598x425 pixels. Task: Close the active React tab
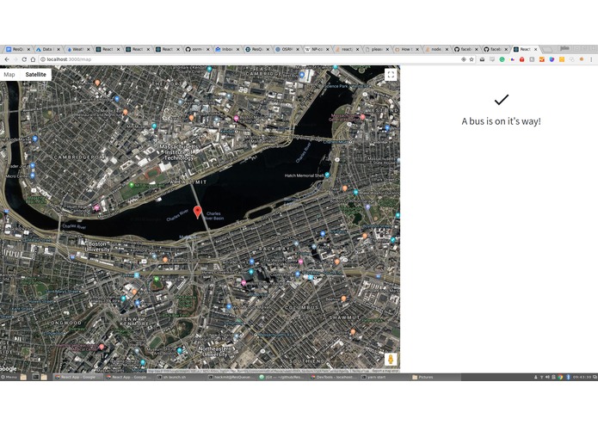(535, 49)
